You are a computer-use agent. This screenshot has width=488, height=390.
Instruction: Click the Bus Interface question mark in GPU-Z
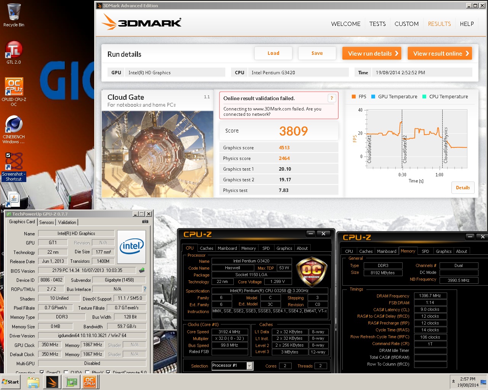point(144,289)
